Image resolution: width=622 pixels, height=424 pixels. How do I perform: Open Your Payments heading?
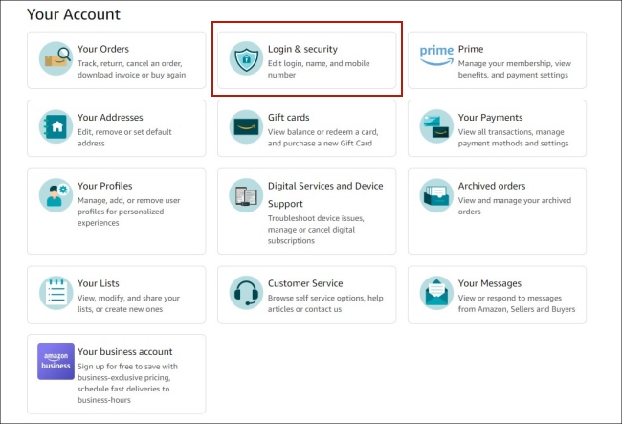pos(490,118)
